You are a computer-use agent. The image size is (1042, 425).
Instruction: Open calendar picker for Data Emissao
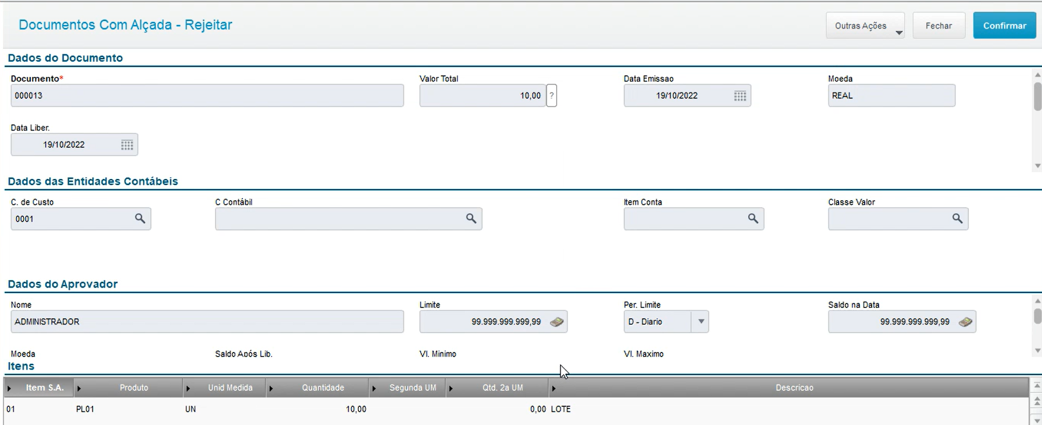(x=740, y=96)
